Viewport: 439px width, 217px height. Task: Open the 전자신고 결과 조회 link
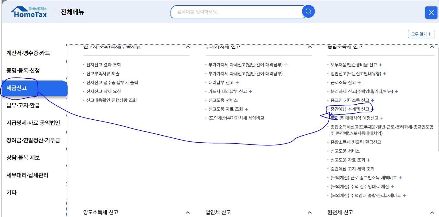[103, 65]
